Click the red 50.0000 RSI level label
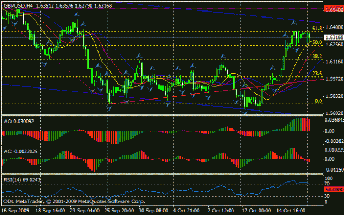Viewport: 344px width, 215px height. [334, 190]
